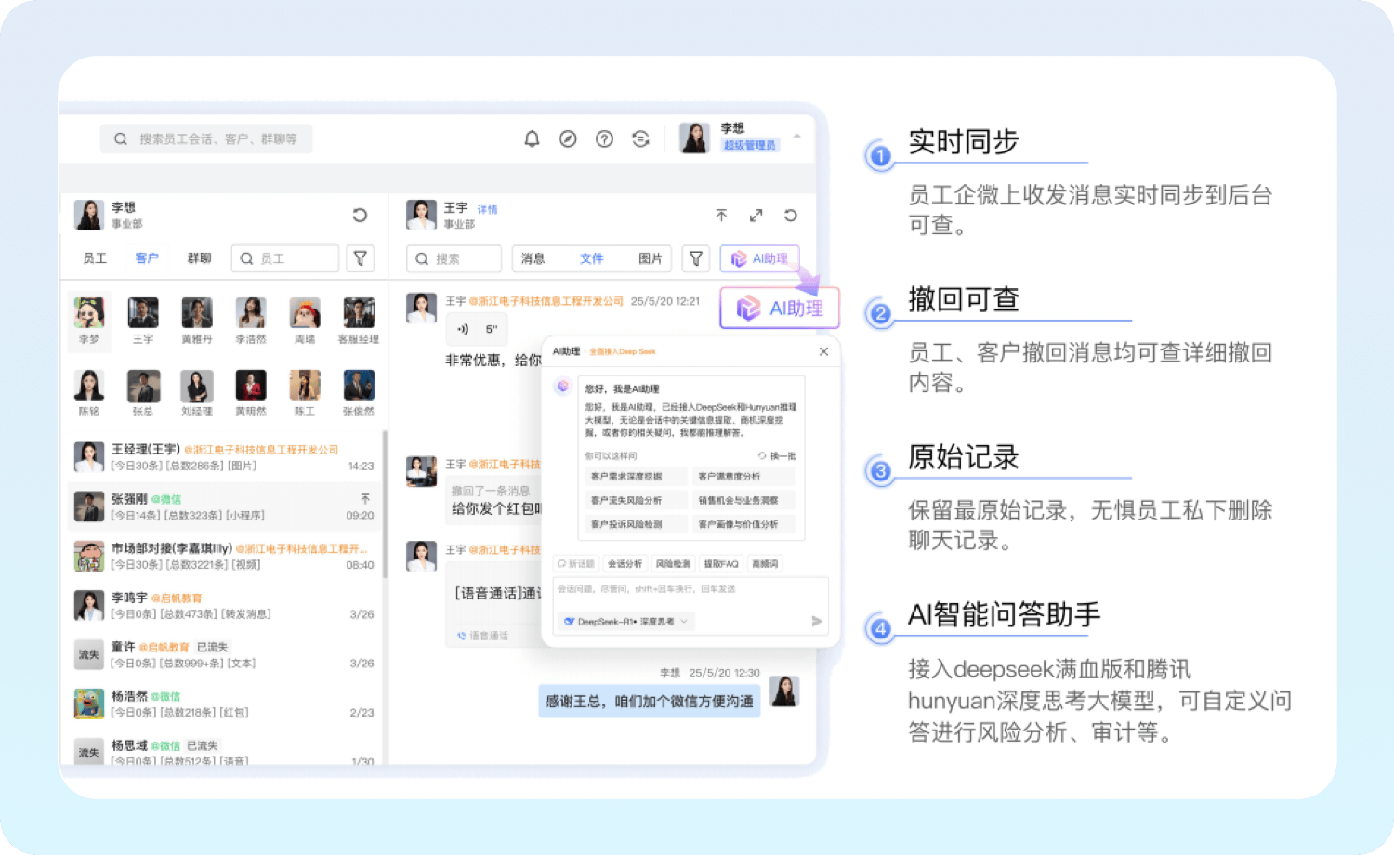Image resolution: width=1394 pixels, height=855 pixels.
Task: Expand the 李想 account dropdown arrow
Action: [796, 137]
